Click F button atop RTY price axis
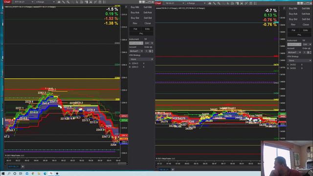The image size is (313, 176). point(126,7)
